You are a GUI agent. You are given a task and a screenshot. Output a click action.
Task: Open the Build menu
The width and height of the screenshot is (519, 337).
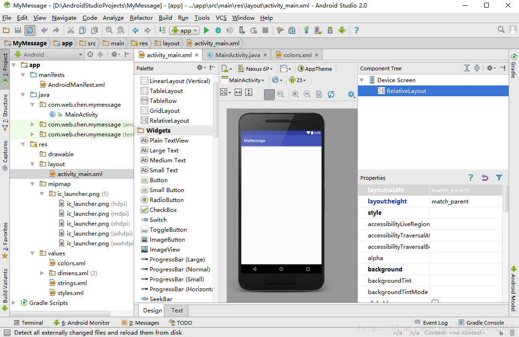coord(165,18)
